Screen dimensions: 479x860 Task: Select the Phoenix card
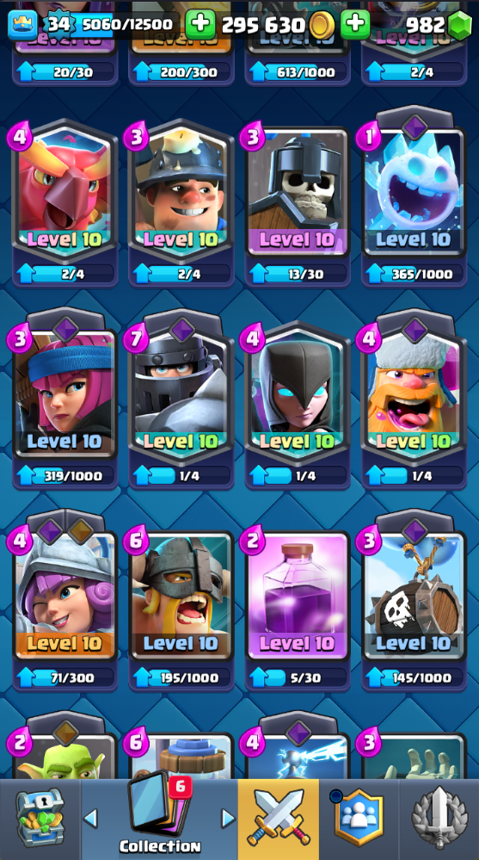click(x=65, y=191)
